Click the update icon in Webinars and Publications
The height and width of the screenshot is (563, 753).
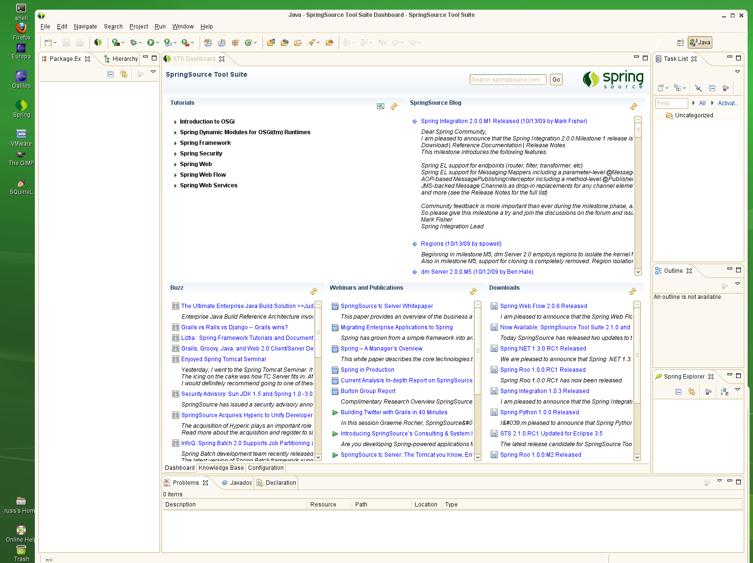click(473, 291)
